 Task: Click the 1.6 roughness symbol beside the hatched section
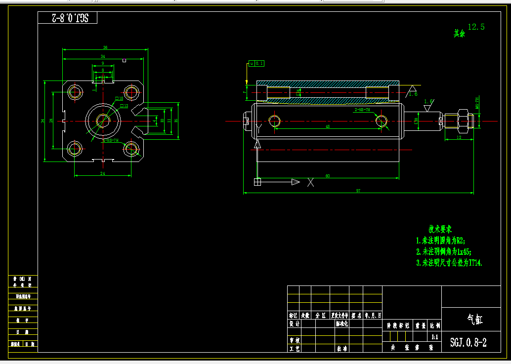[x=413, y=91]
